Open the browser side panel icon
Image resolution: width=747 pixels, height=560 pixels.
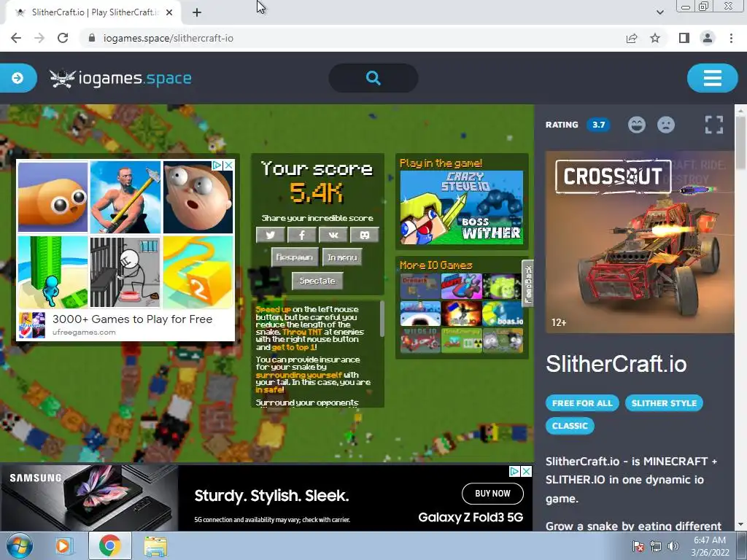pos(684,38)
